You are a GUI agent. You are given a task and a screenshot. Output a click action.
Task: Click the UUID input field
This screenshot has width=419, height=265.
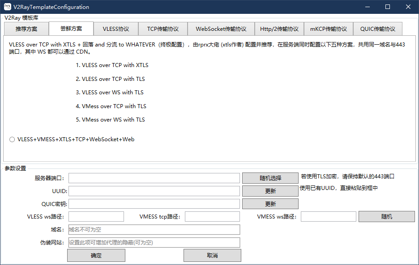point(154,191)
